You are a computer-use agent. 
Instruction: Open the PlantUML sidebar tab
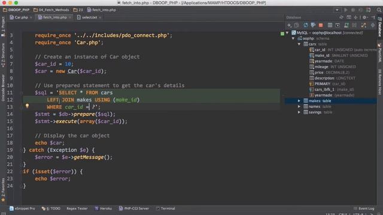[x=380, y=53]
